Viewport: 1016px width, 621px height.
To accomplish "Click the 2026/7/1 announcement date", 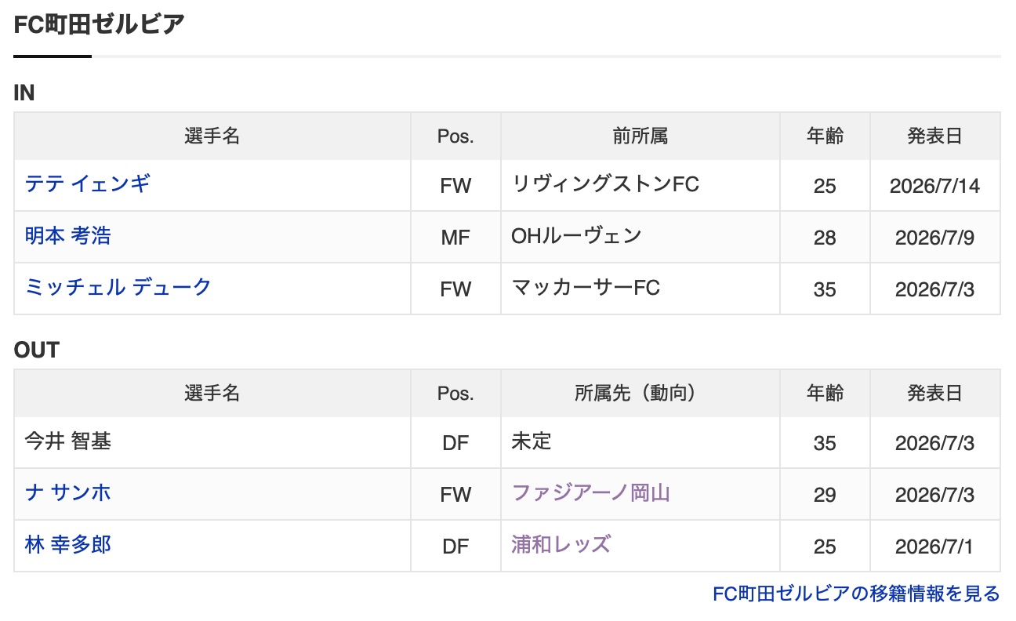I will pos(935,547).
